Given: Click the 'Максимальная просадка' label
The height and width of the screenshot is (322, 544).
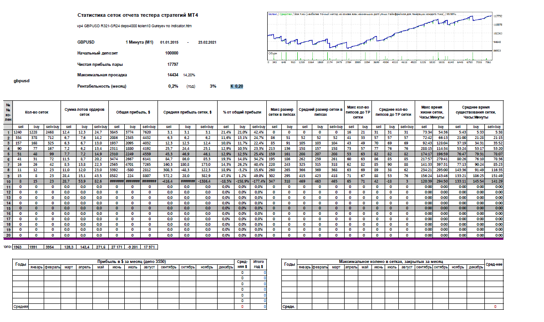Looking at the screenshot, I should (x=102, y=75).
